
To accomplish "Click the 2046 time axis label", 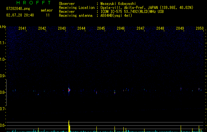I will [121, 28].
